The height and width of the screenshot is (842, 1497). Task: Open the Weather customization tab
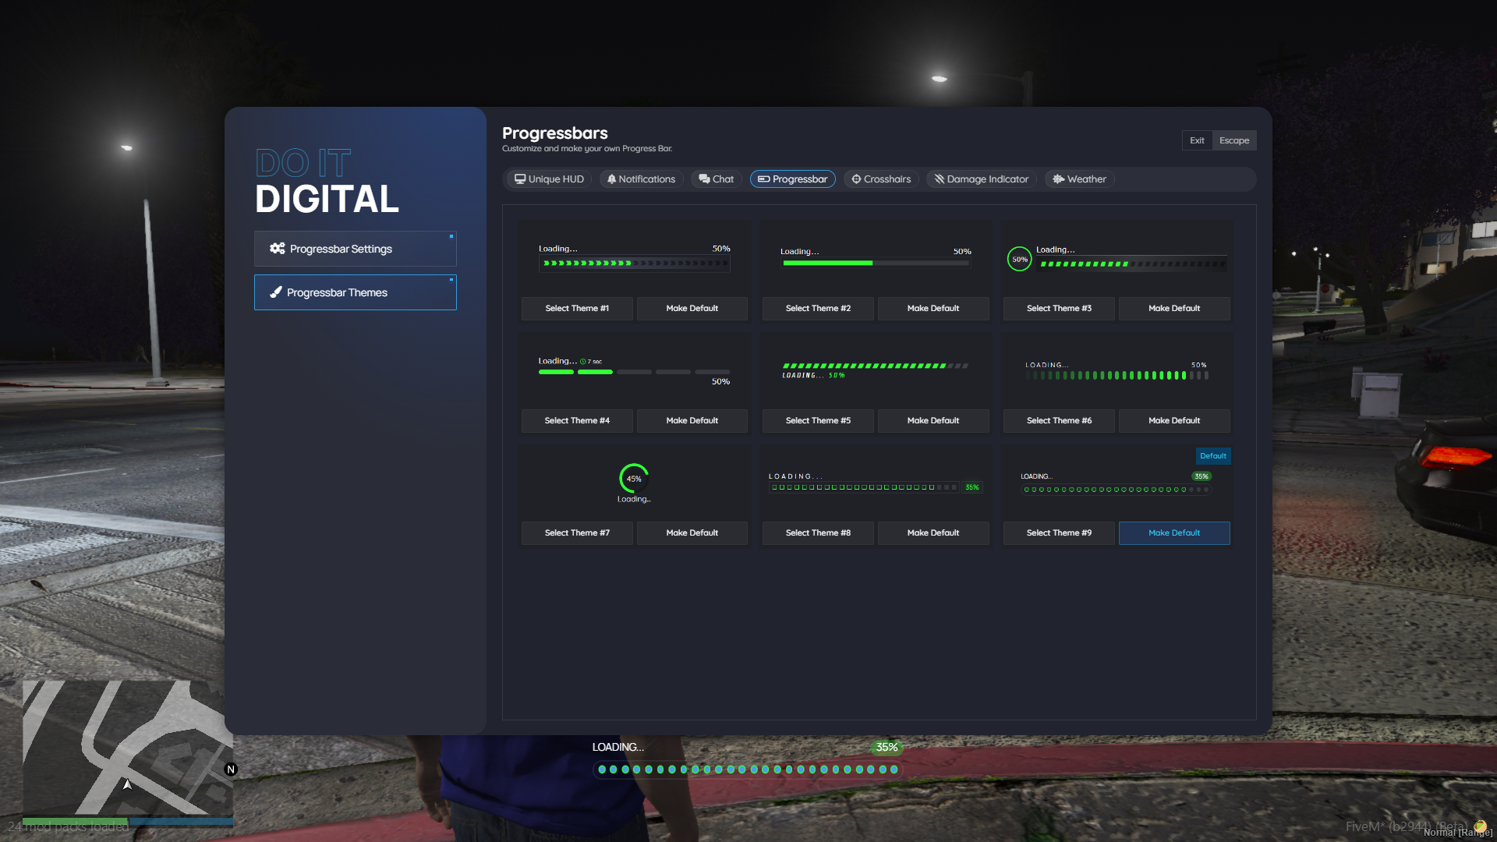[1079, 179]
